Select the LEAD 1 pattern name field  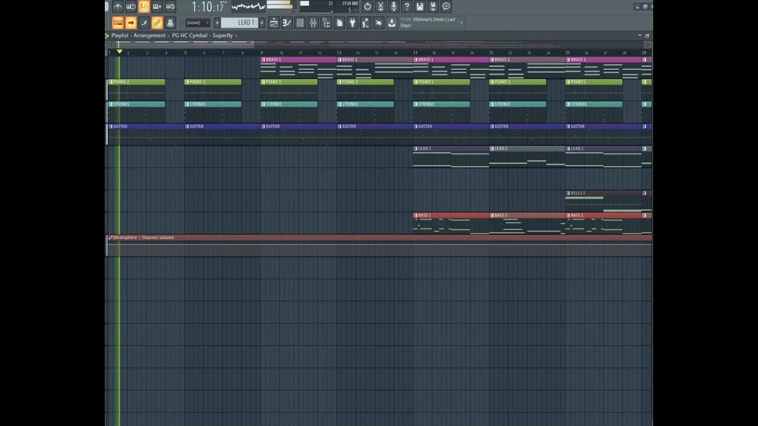[240, 22]
